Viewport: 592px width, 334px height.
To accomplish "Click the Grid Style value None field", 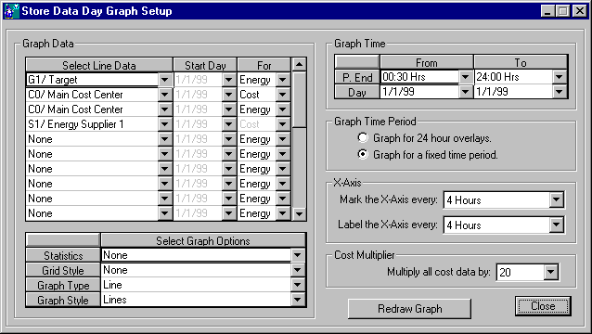I will pos(197,270).
